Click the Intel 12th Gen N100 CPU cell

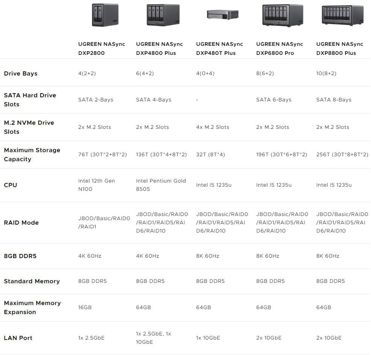[97, 185]
